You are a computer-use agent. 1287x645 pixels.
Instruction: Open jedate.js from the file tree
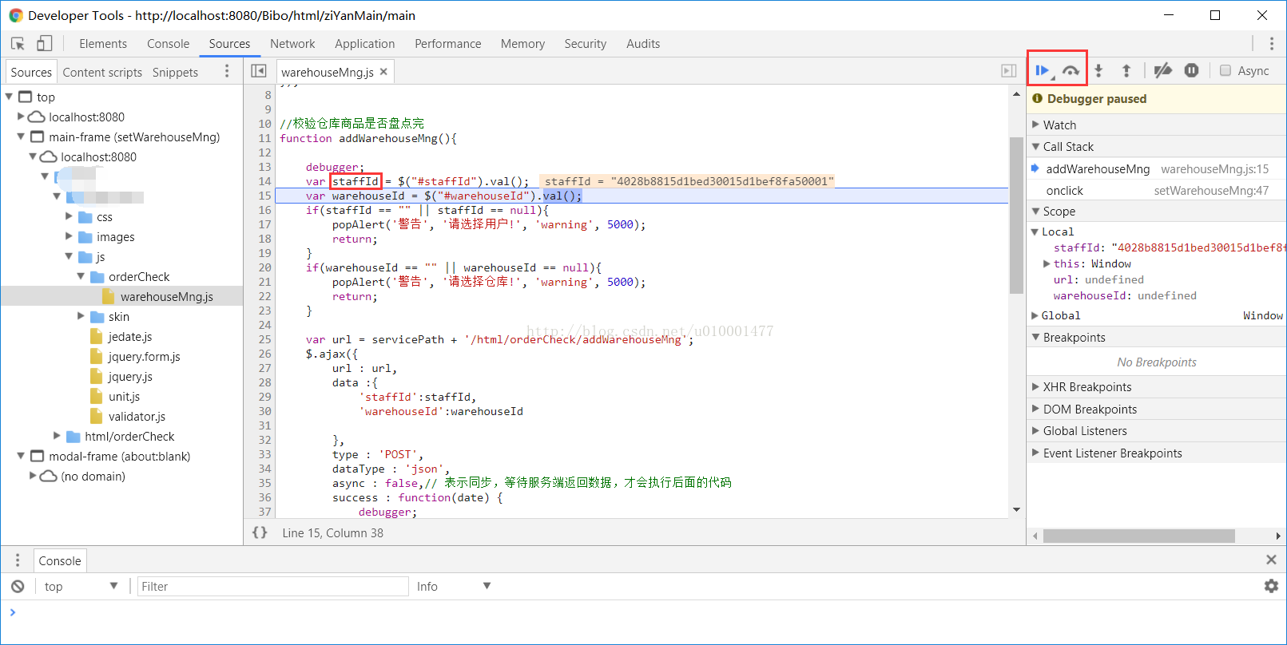point(129,337)
